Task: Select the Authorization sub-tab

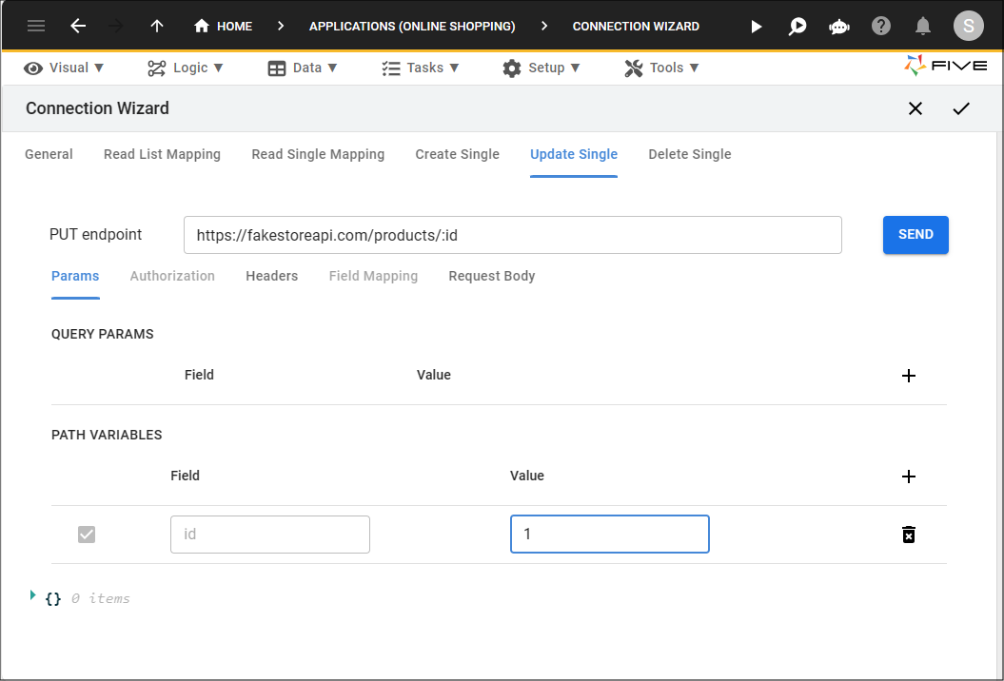Action: tap(172, 276)
